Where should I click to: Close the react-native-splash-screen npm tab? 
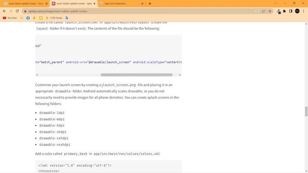tap(94, 3)
